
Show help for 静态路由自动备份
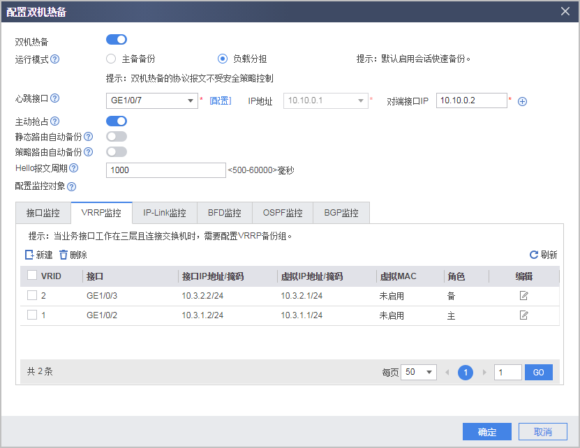pos(88,137)
